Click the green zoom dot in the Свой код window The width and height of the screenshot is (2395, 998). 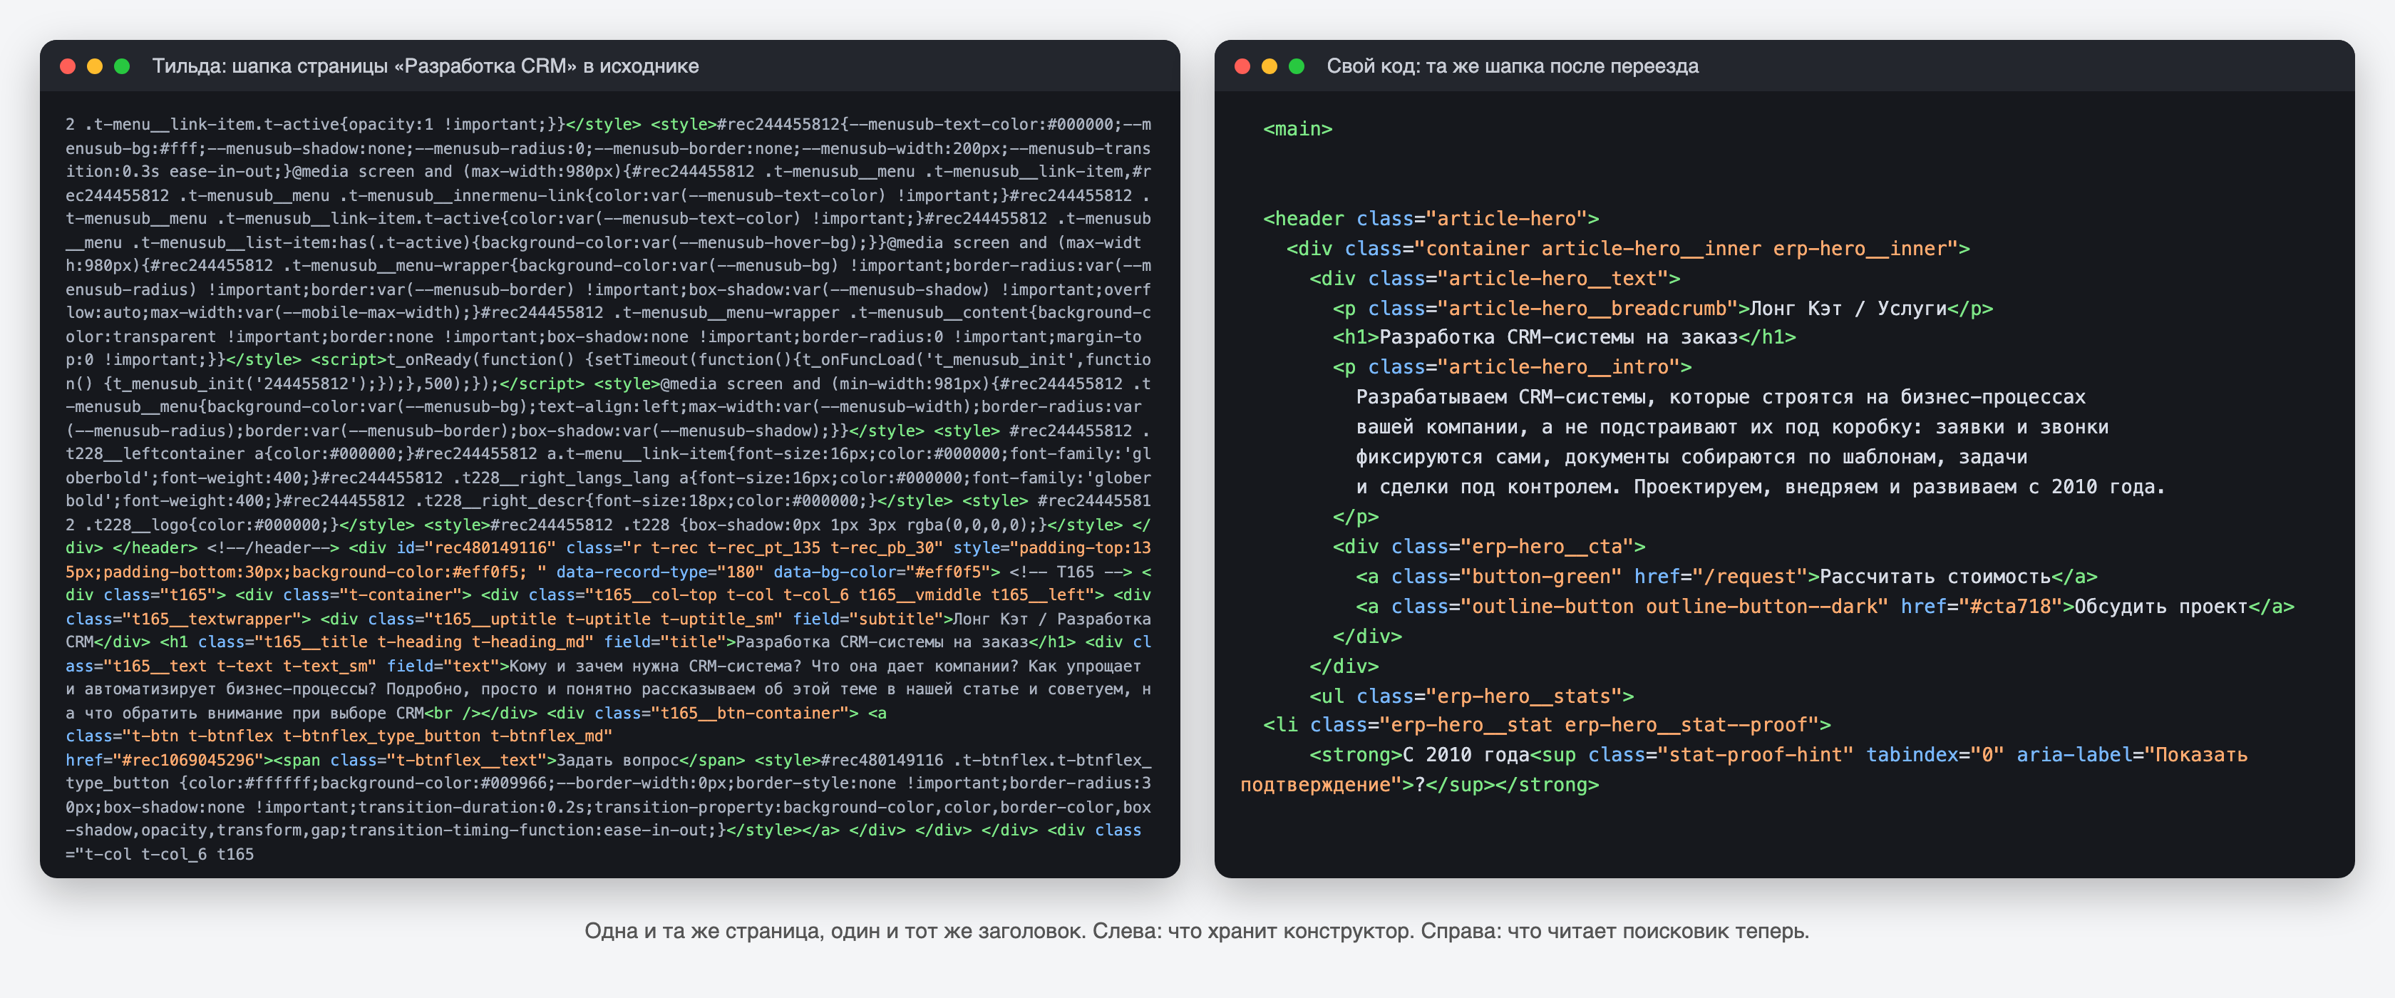pos(1297,66)
